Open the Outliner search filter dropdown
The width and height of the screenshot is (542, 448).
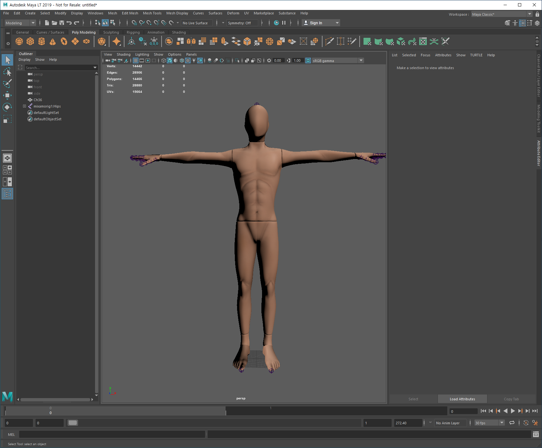click(x=95, y=68)
